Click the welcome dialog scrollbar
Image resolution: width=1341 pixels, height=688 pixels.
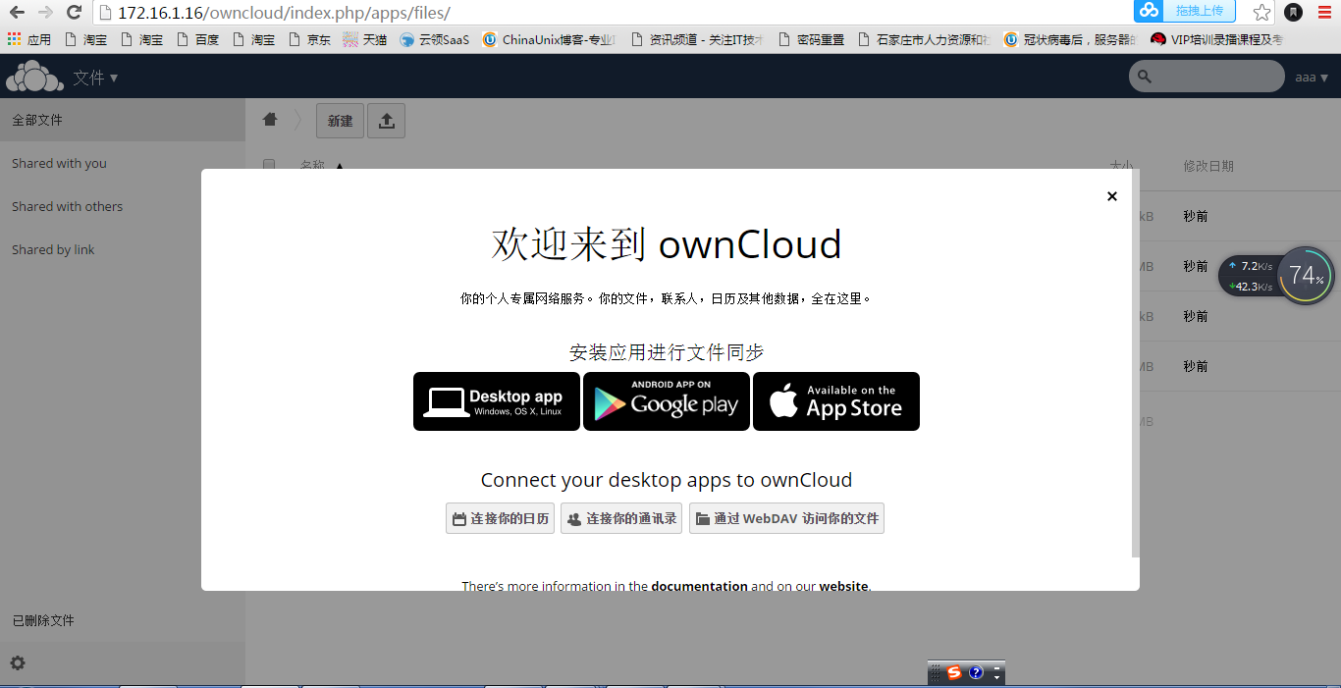coord(1136,363)
